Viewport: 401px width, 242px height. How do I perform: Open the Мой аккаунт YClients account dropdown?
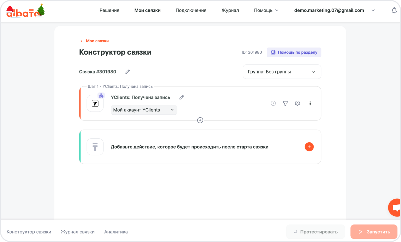(144, 110)
